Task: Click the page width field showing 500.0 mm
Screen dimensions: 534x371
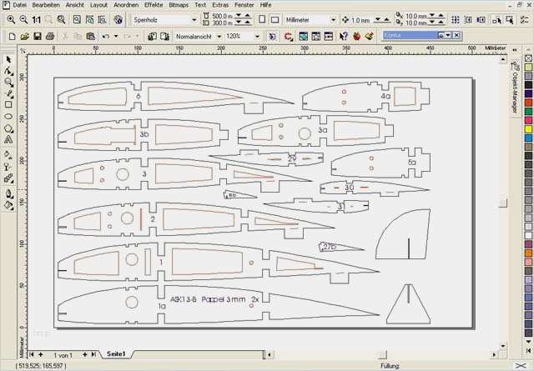Action: (222, 15)
